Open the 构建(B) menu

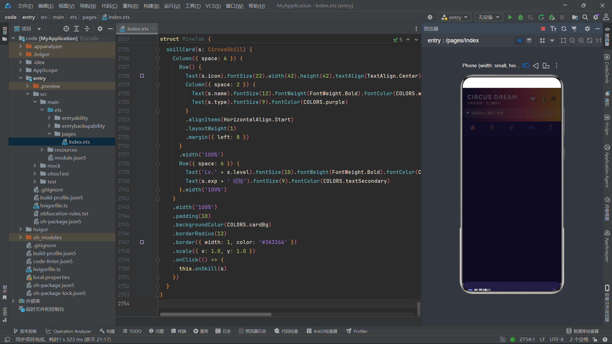click(x=151, y=6)
